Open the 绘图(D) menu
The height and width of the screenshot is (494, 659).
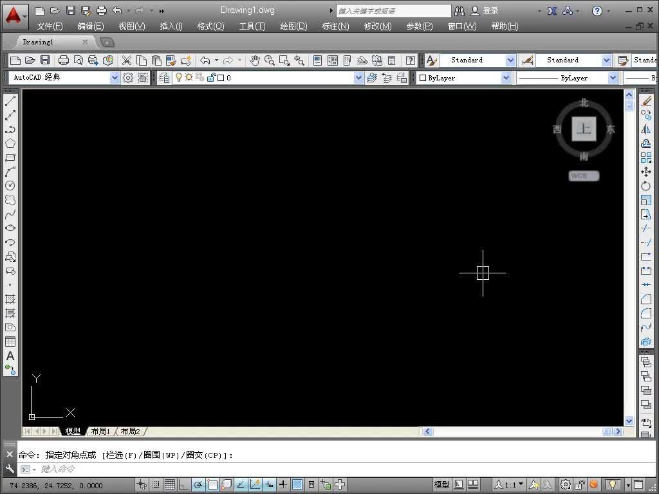coord(293,26)
